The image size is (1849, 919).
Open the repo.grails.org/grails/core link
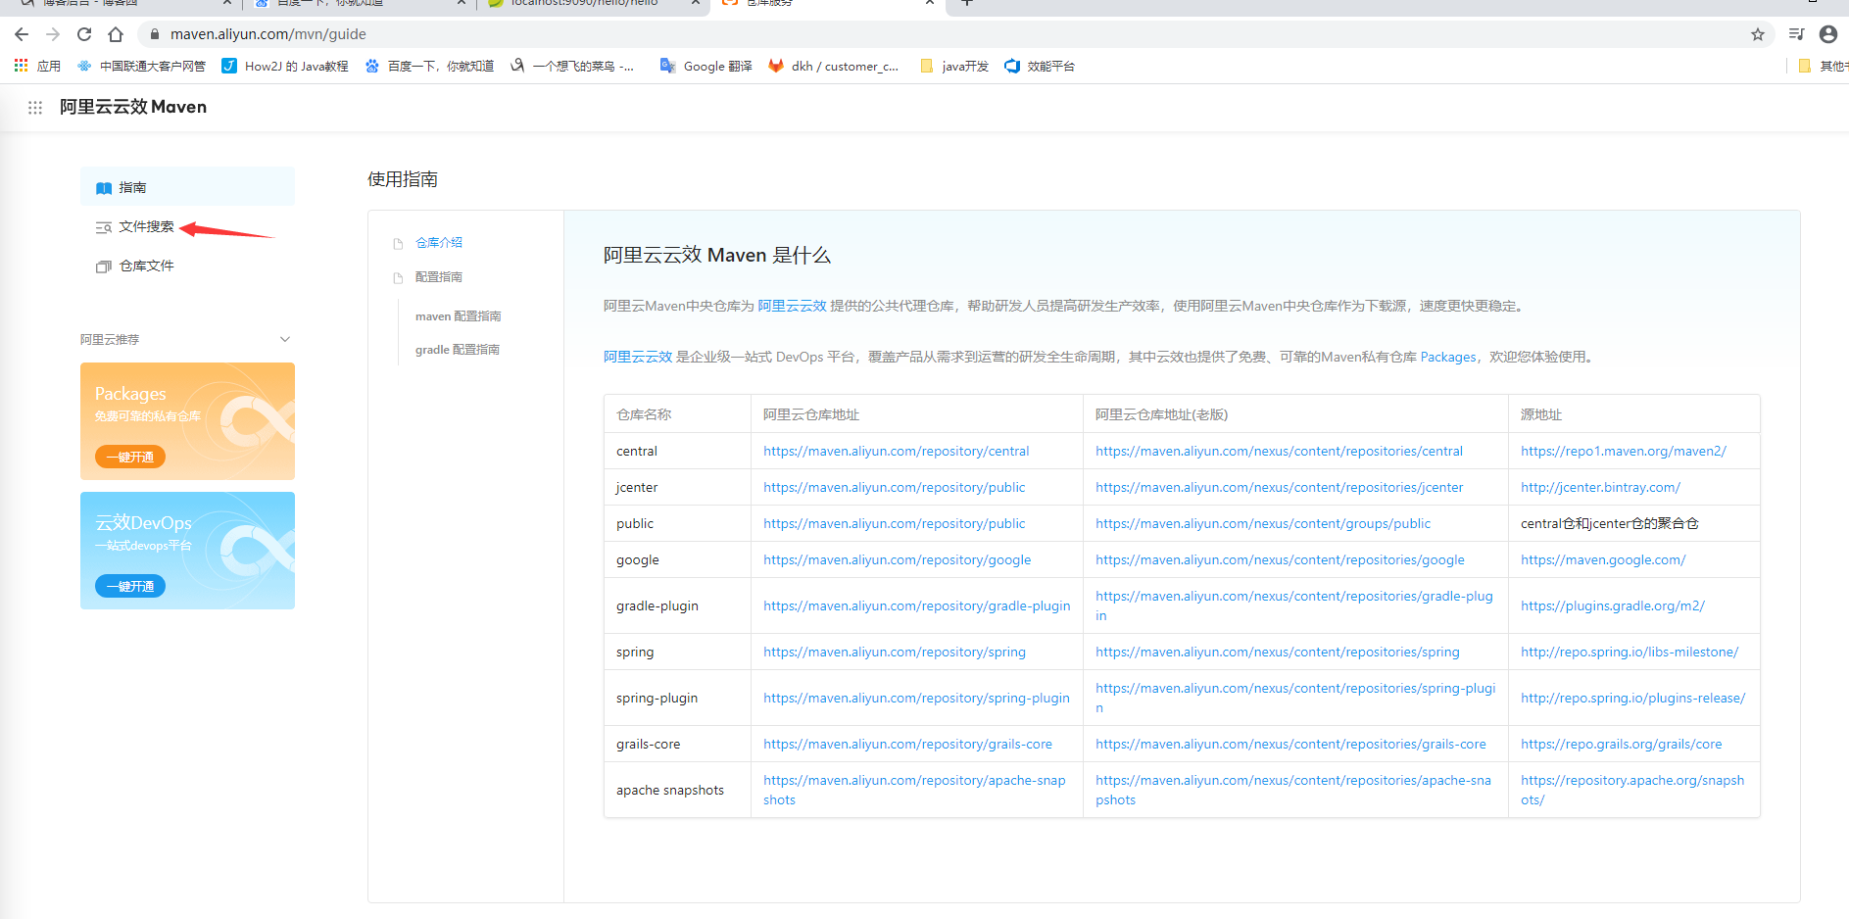click(x=1622, y=744)
